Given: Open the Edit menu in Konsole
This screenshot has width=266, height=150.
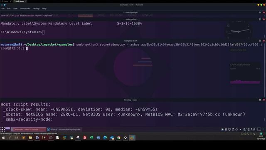Looking at the screenshot, I should tap(9, 8).
